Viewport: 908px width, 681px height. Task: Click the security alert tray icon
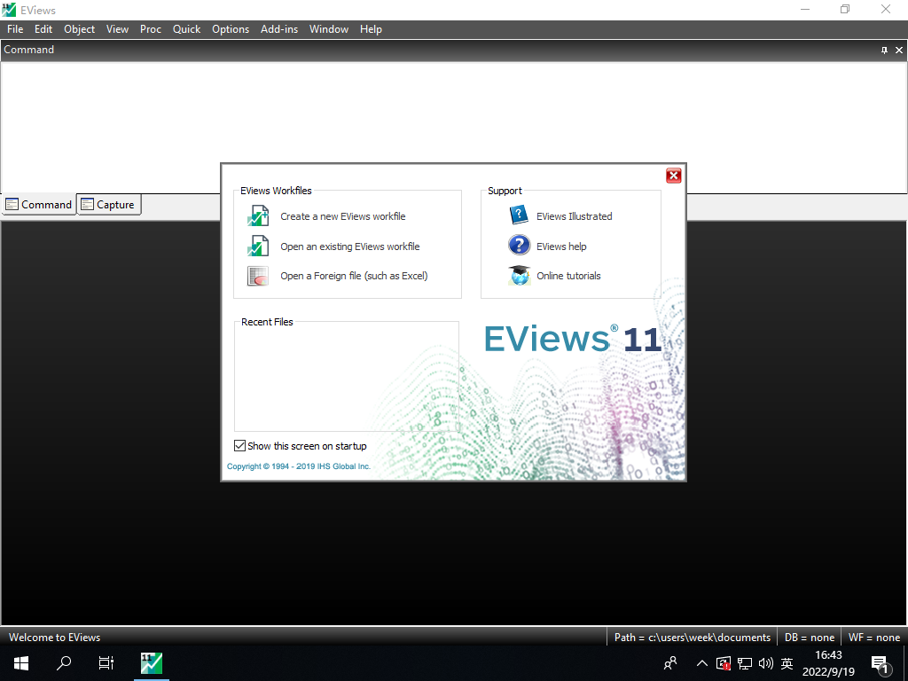point(724,663)
